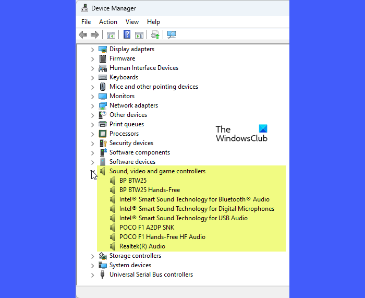Click the Software devices icon
The image size is (365, 298).
tap(102, 162)
